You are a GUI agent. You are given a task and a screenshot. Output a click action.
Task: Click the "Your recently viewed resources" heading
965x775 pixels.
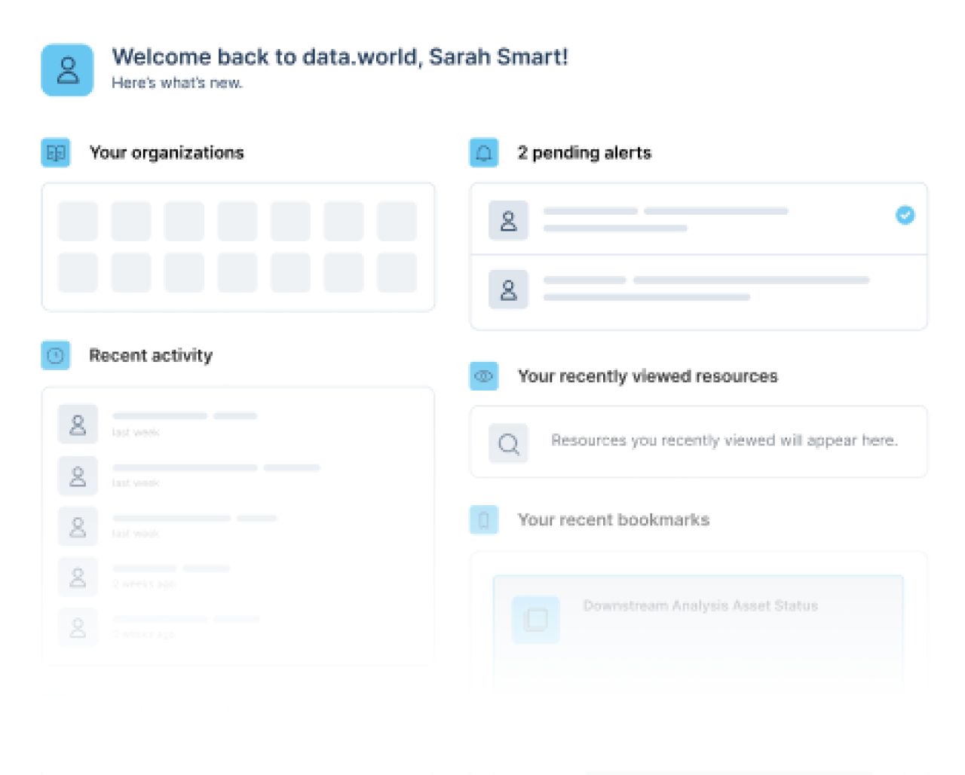coord(648,375)
